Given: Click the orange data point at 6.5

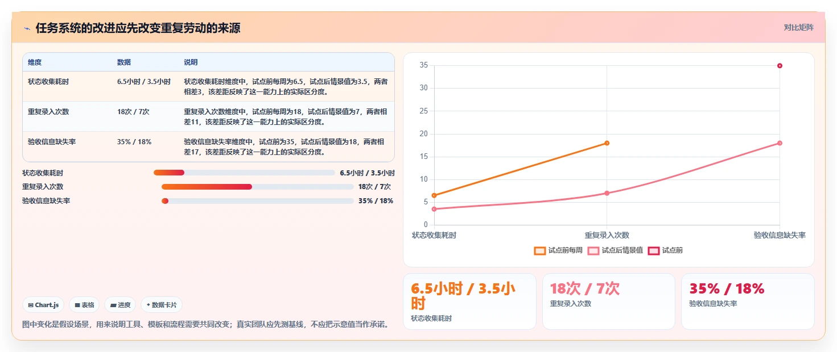Looking at the screenshot, I should (434, 195).
